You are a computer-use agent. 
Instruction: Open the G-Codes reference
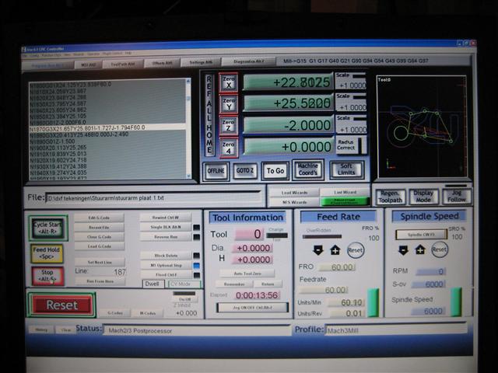click(115, 313)
